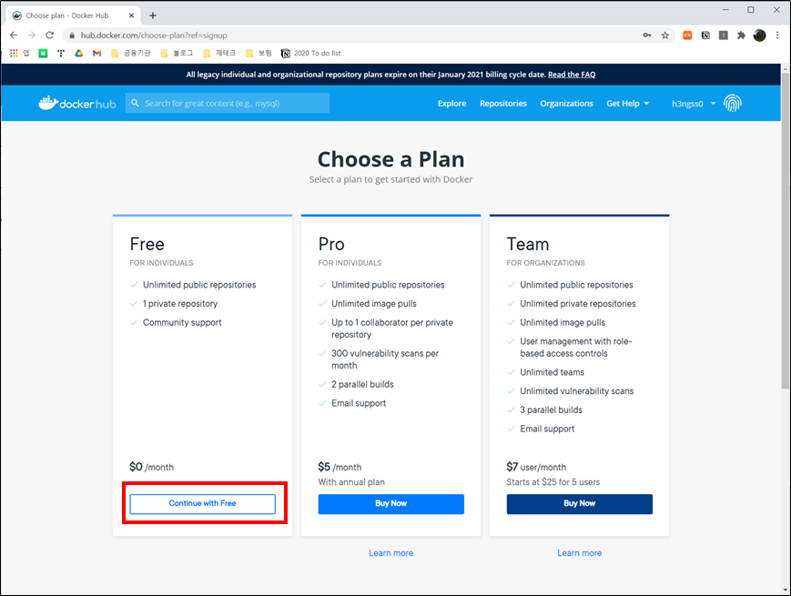The height and width of the screenshot is (596, 791).
Task: Open the 금융기관 bookmark folder
Action: [x=131, y=53]
